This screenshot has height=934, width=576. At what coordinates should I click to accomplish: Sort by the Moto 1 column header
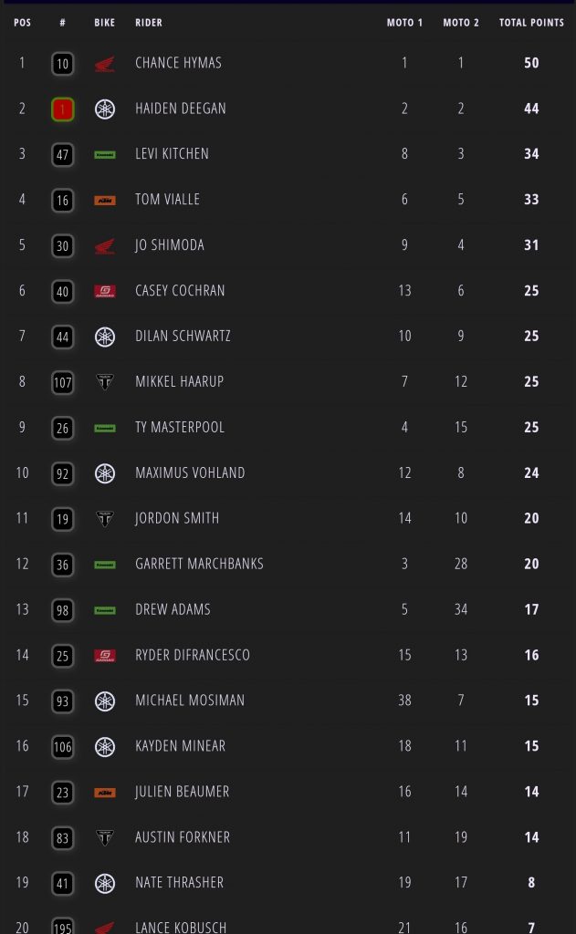coord(404,23)
